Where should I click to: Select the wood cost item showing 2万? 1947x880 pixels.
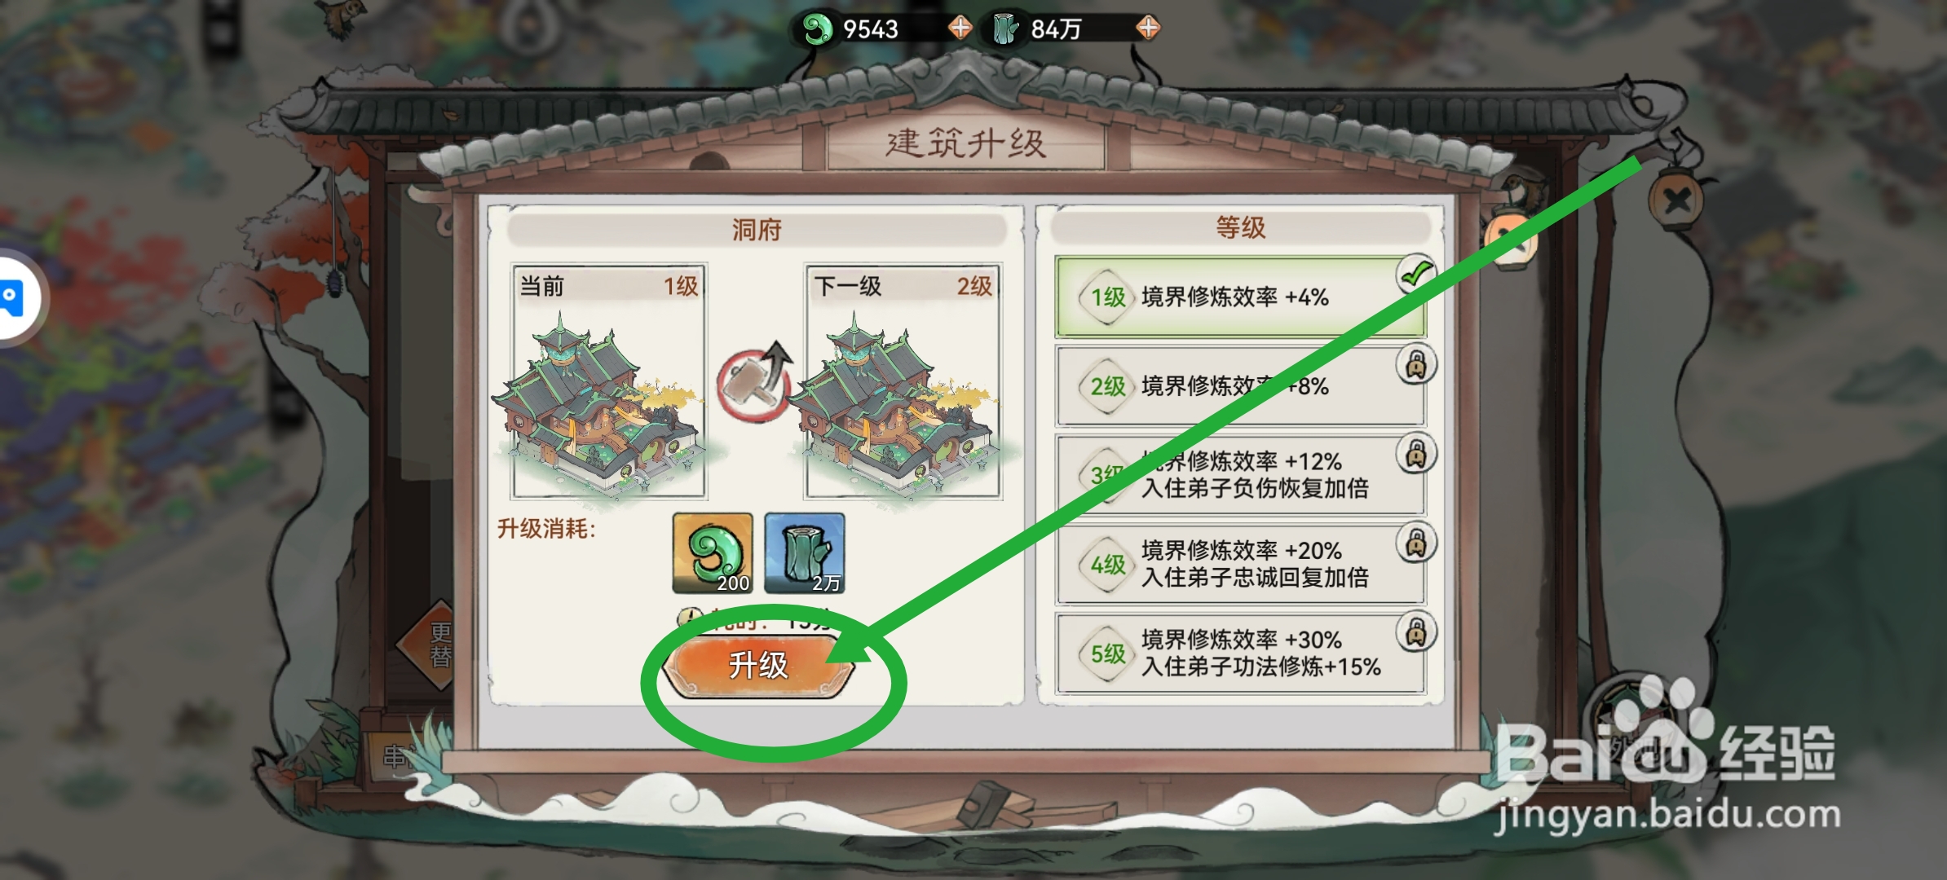click(x=804, y=553)
